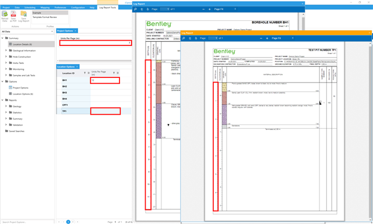The height and width of the screenshot is (224, 373).
Task: Zoom in with plus in BH1 Log Report
Action: click(209, 9)
